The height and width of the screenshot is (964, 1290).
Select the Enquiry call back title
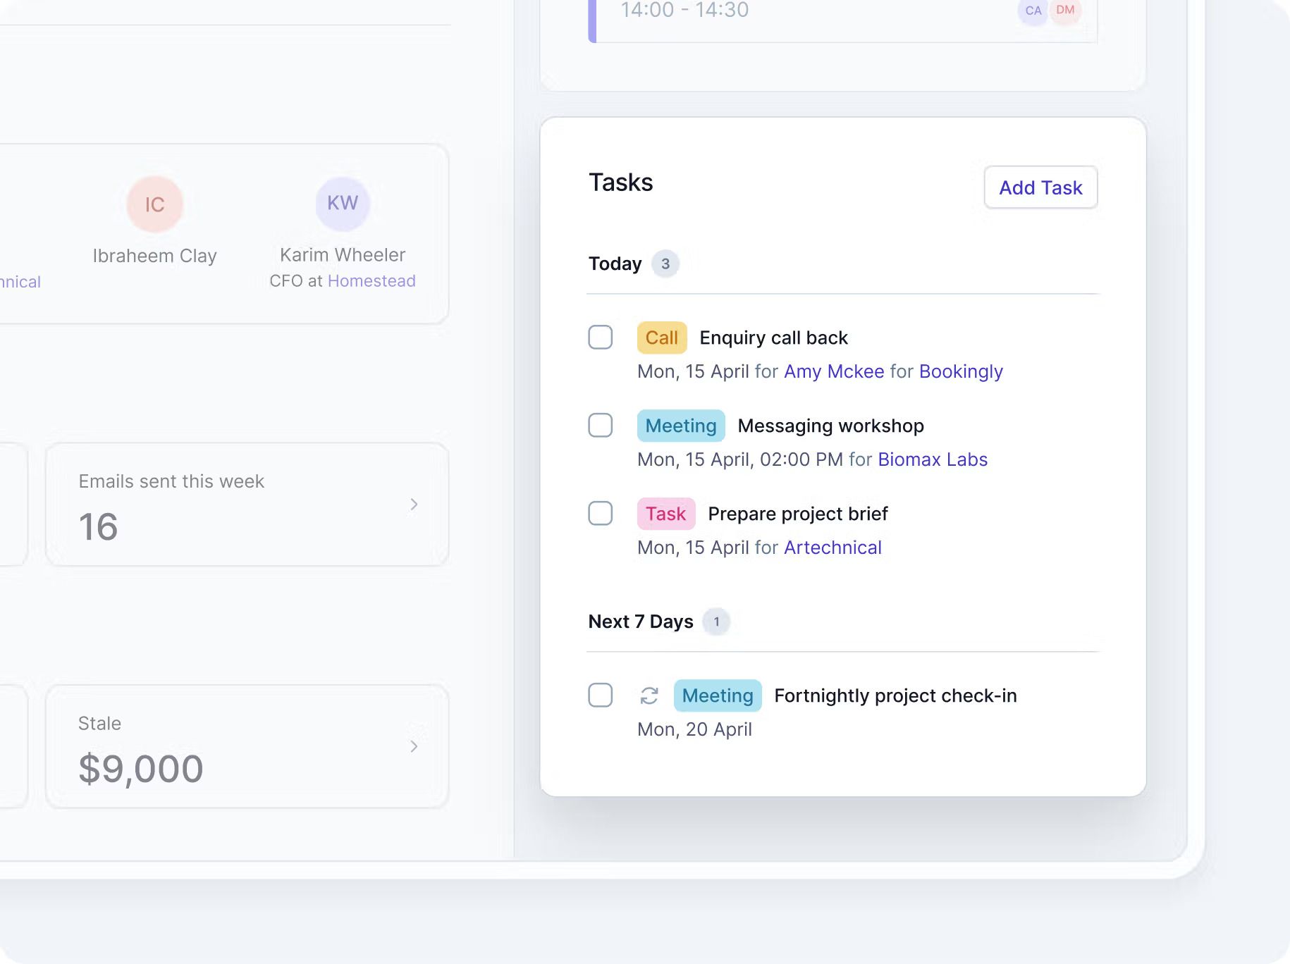773,338
